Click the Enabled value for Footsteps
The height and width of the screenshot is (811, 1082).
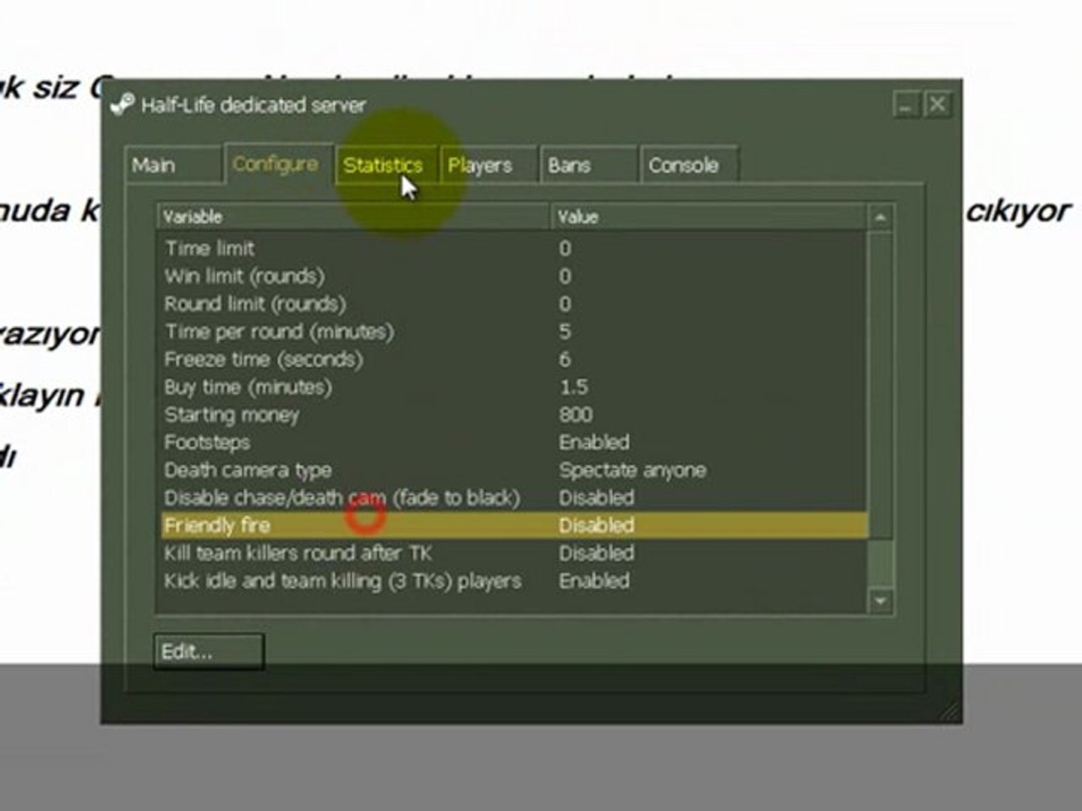click(x=594, y=442)
